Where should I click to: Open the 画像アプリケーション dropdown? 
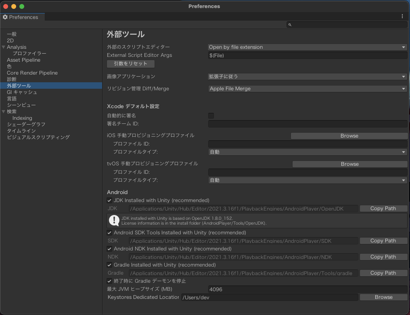307,77
